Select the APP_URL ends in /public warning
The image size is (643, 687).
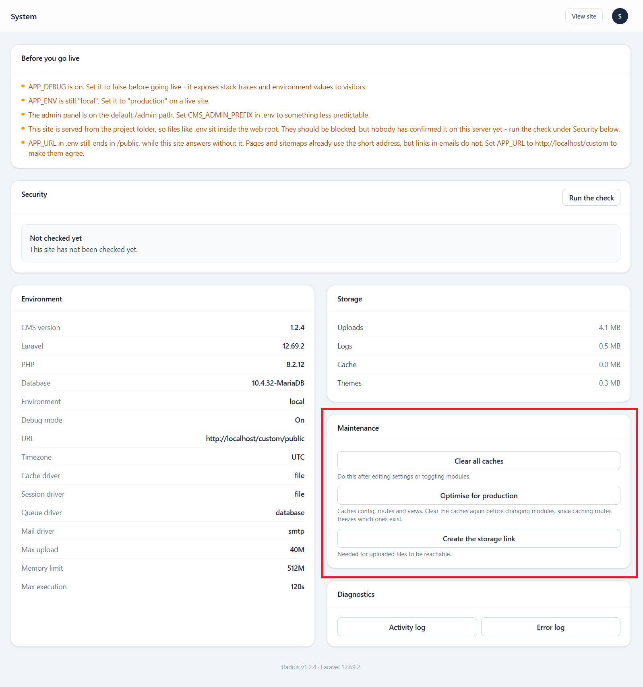pyautogui.click(x=323, y=148)
